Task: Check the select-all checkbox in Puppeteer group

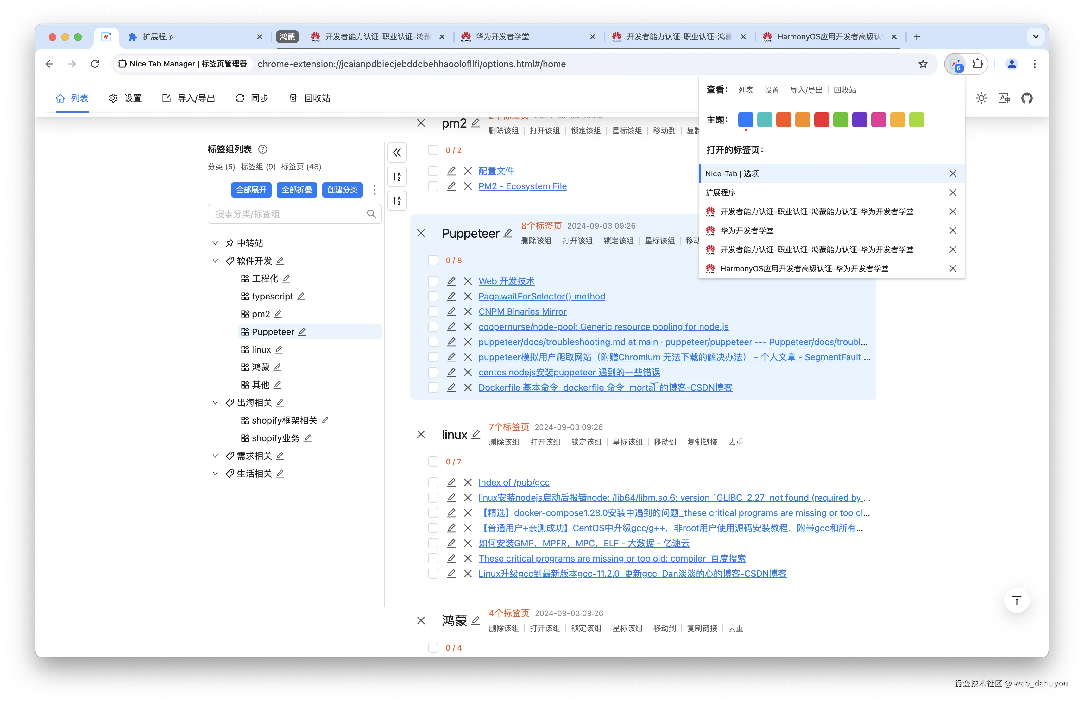Action: (x=433, y=260)
